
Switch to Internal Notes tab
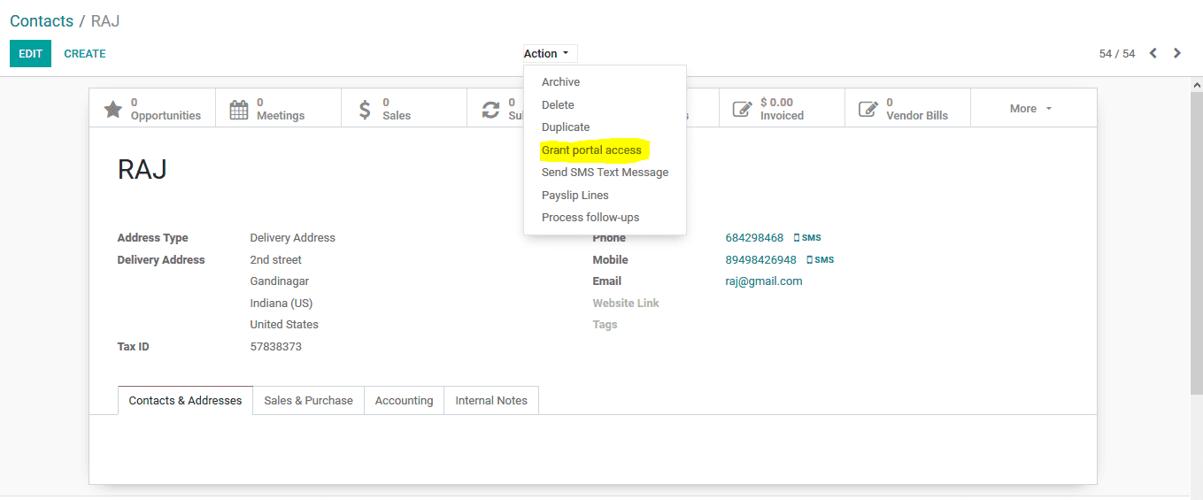click(x=491, y=400)
